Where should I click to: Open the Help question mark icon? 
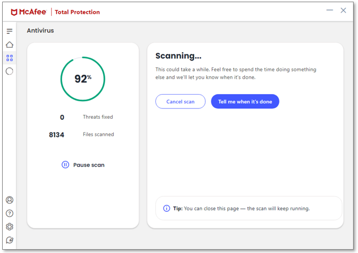pyautogui.click(x=9, y=213)
